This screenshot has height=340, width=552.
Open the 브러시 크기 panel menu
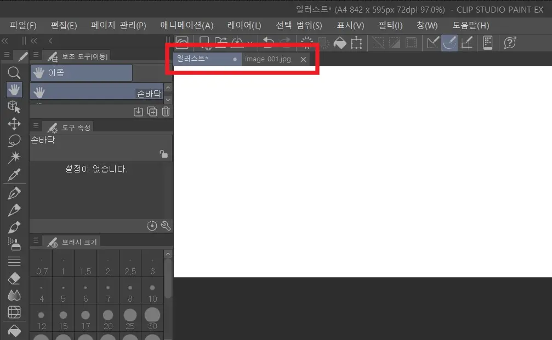(36, 241)
